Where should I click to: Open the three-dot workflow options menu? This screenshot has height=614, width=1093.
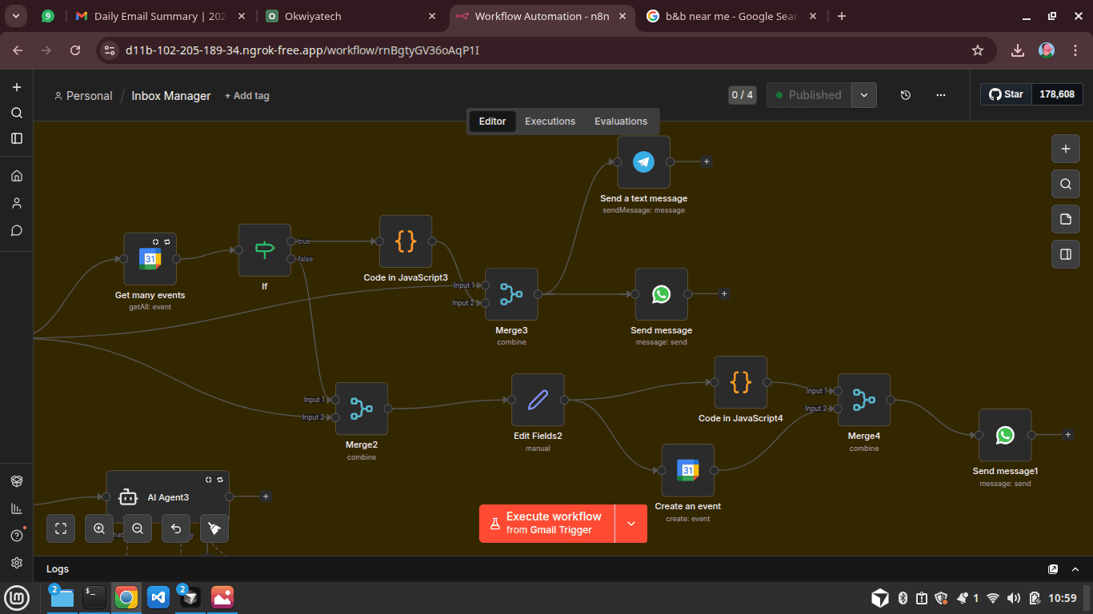[x=941, y=95]
